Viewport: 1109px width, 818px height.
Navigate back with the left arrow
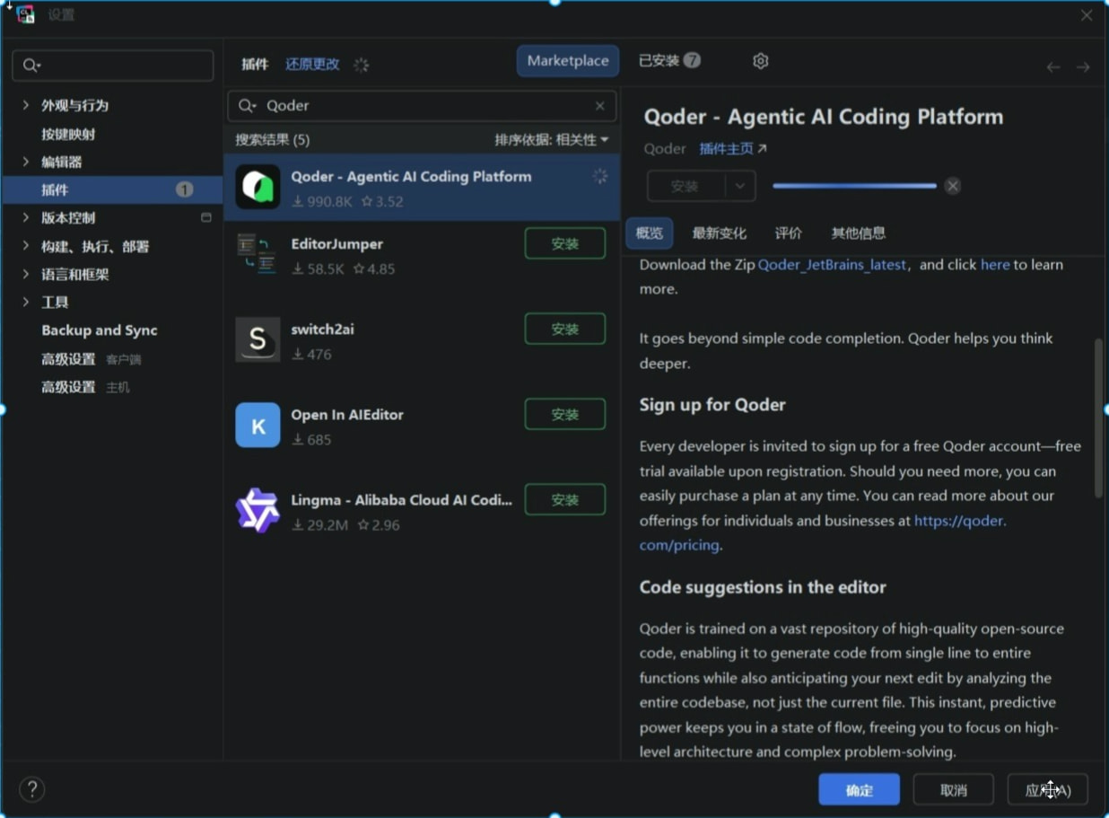1053,67
